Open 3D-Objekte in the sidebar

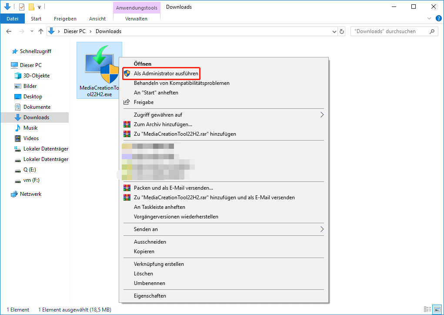pos(37,76)
